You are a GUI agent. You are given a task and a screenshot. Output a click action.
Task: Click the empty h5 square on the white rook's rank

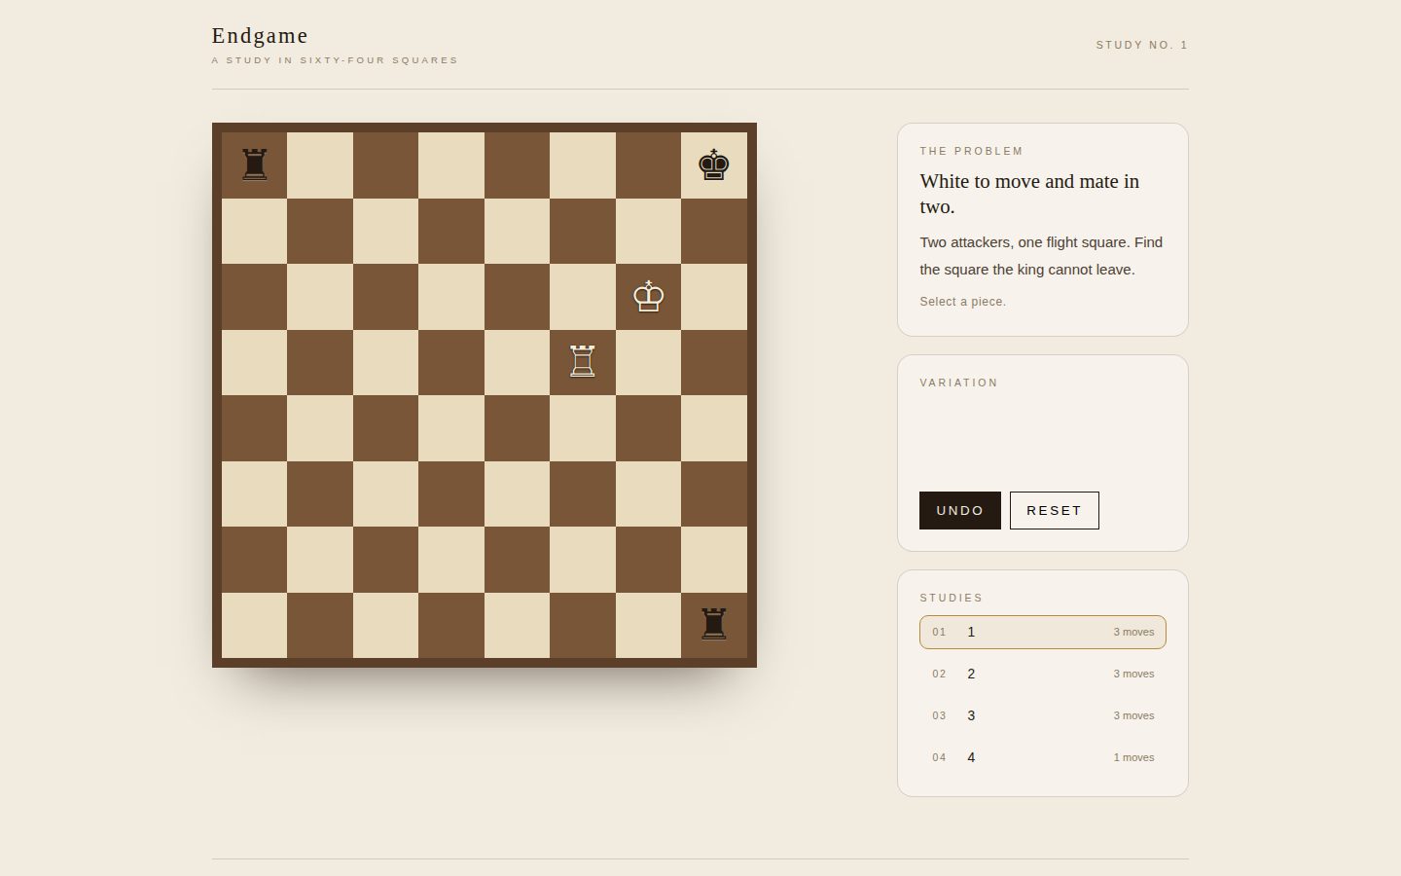click(x=714, y=362)
